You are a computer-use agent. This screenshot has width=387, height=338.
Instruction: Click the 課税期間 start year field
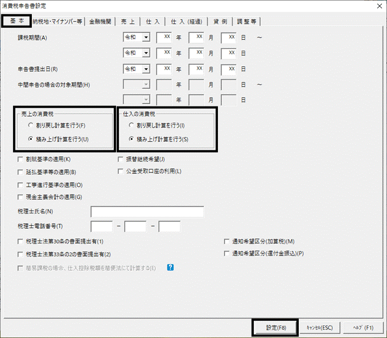coord(164,38)
